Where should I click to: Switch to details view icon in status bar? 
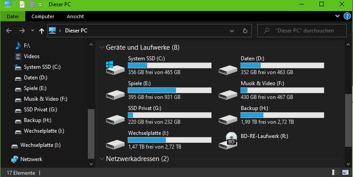(x=335, y=173)
